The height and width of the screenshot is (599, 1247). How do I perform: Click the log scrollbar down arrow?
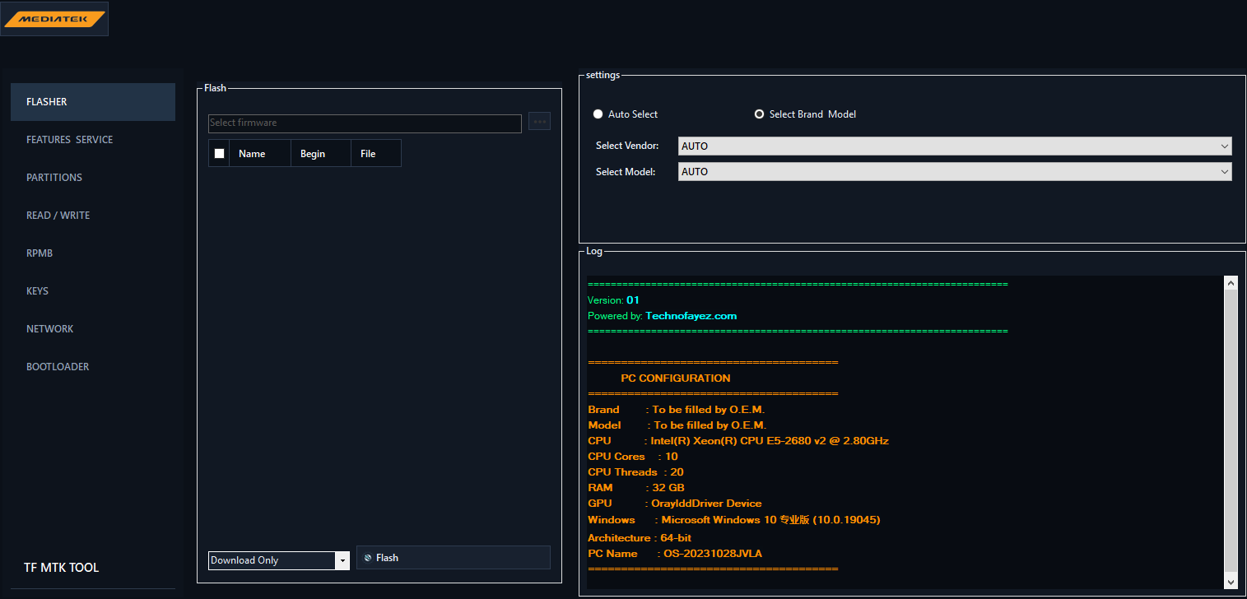[x=1231, y=582]
